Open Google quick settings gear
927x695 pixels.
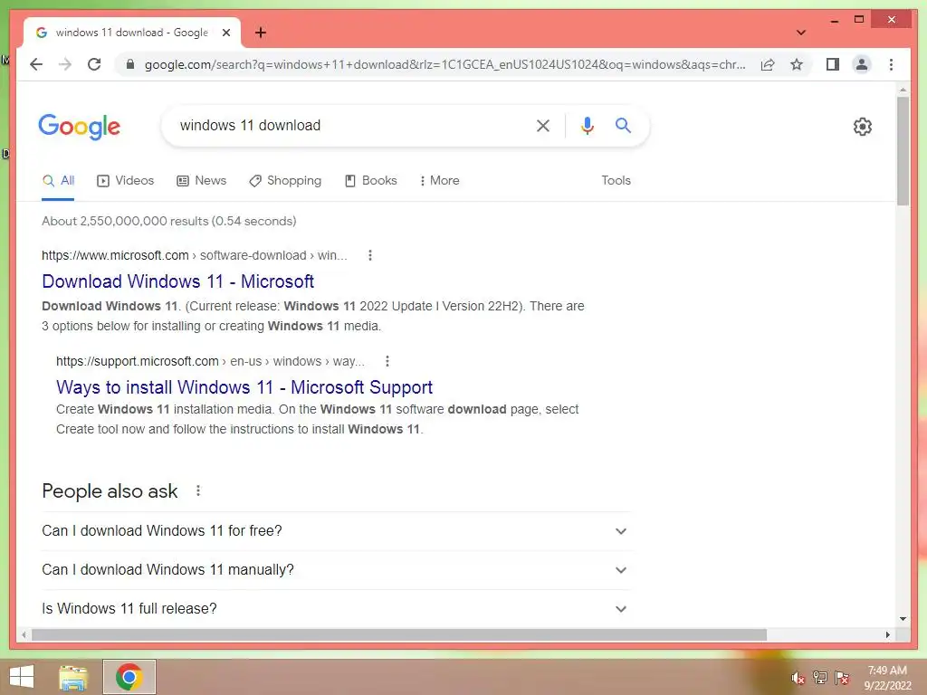862,126
